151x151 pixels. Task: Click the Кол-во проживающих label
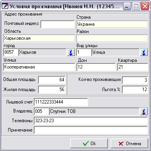click(x=100, y=80)
